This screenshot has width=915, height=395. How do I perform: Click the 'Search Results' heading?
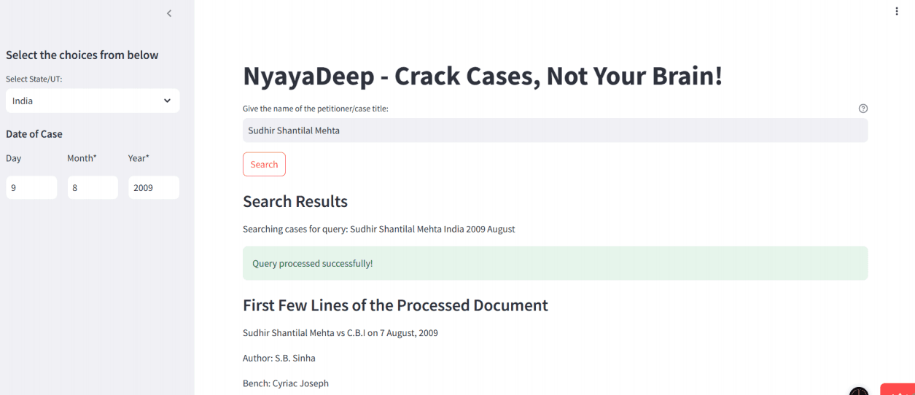pyautogui.click(x=295, y=201)
